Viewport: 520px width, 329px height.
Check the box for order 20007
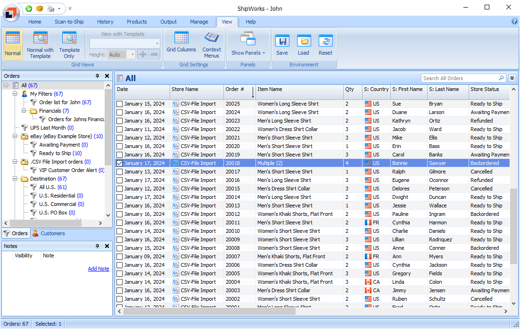pos(120,257)
